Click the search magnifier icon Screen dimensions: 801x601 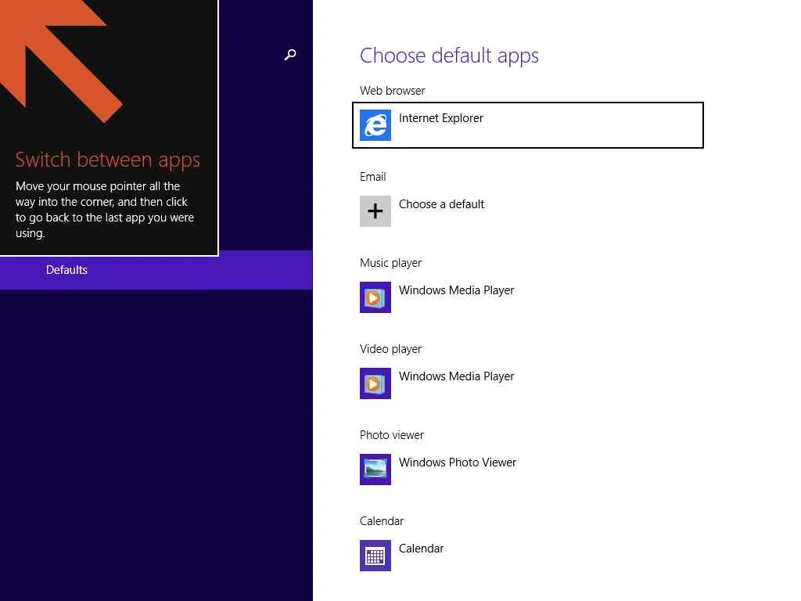pos(290,55)
